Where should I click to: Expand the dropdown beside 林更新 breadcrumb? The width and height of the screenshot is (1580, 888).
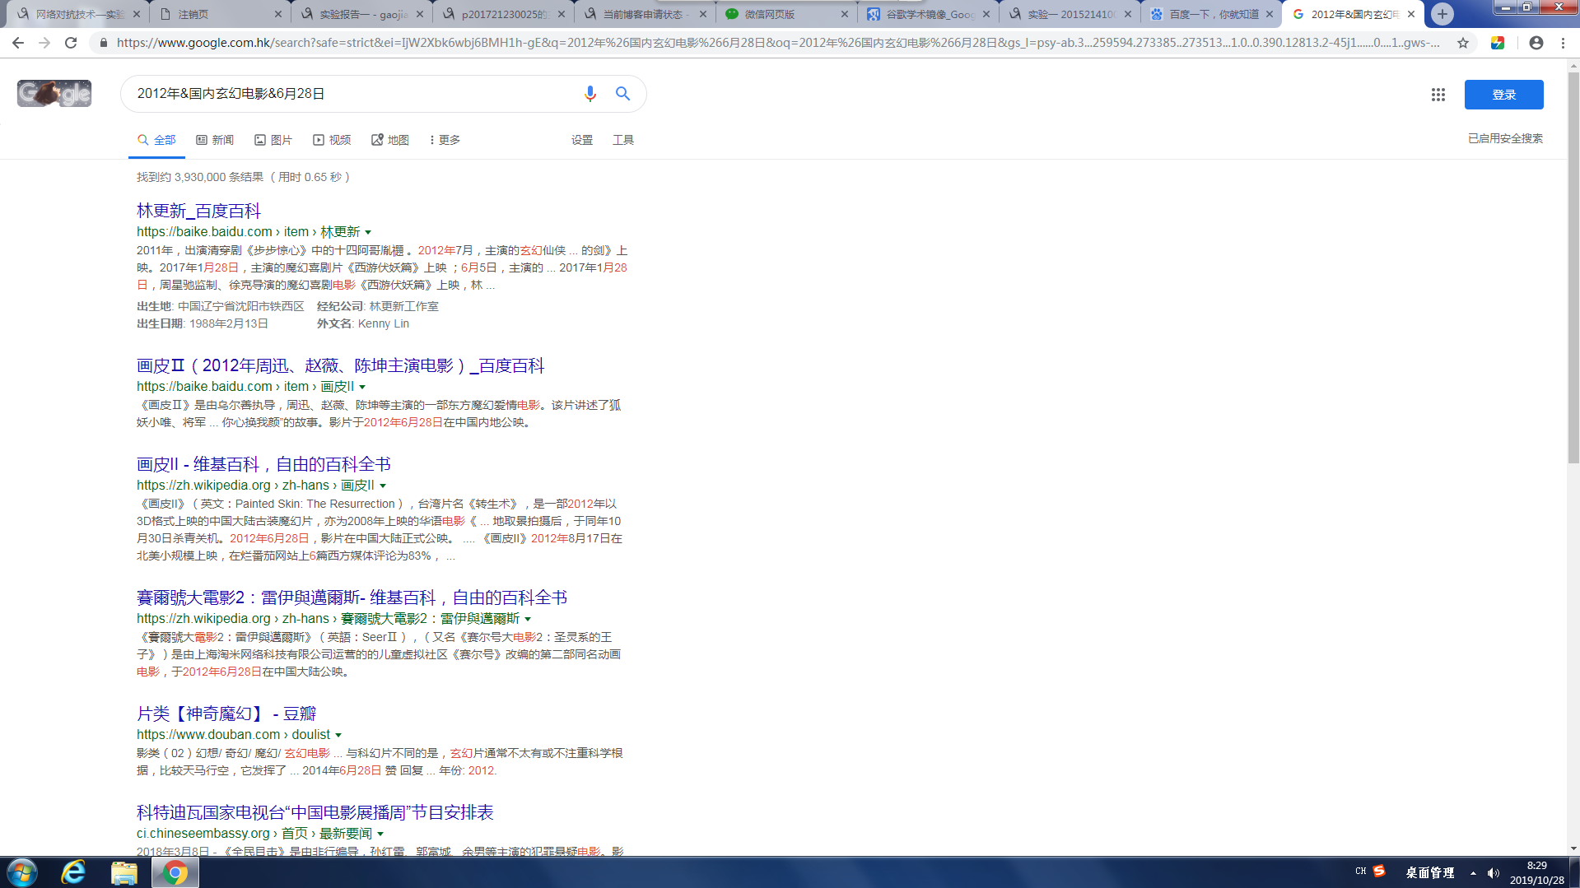tap(368, 232)
